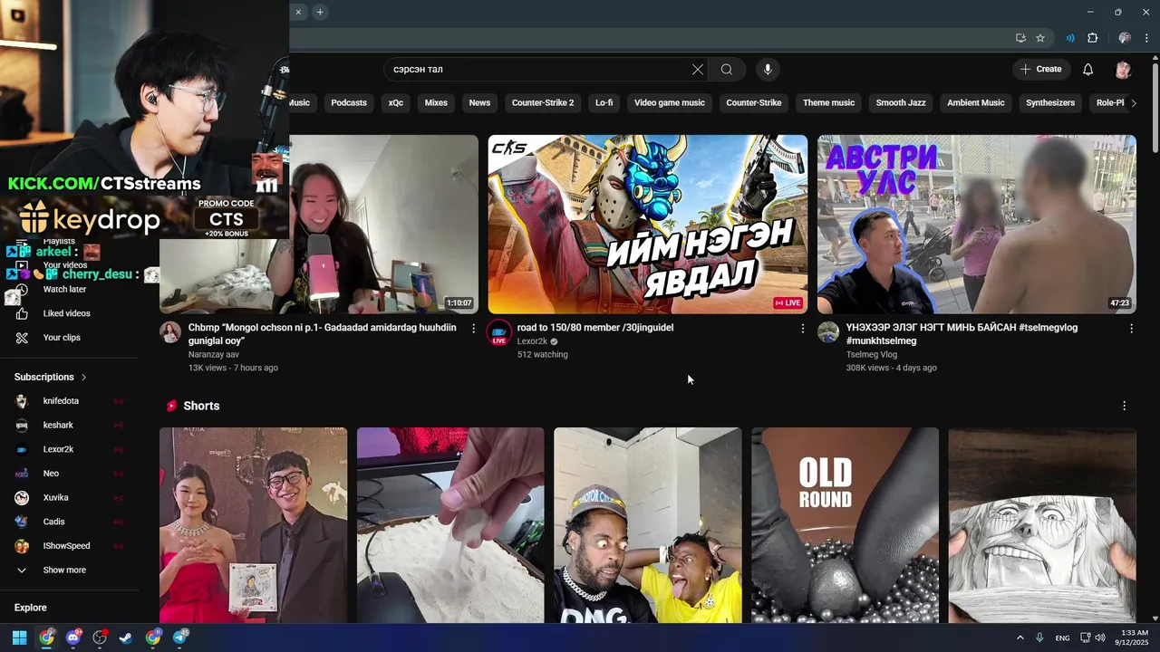Image resolution: width=1160 pixels, height=652 pixels.
Task: Open Chrome's three-dot menu
Action: click(1148, 38)
